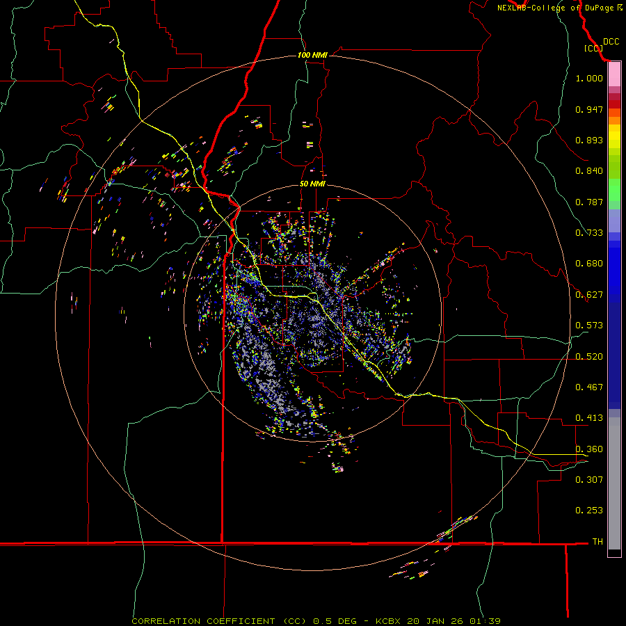The height and width of the screenshot is (626, 626).
Task: Click the KCBX radar station identifier
Action: coord(388,621)
